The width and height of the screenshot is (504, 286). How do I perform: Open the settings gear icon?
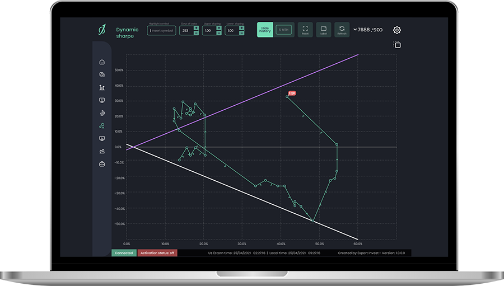click(397, 30)
